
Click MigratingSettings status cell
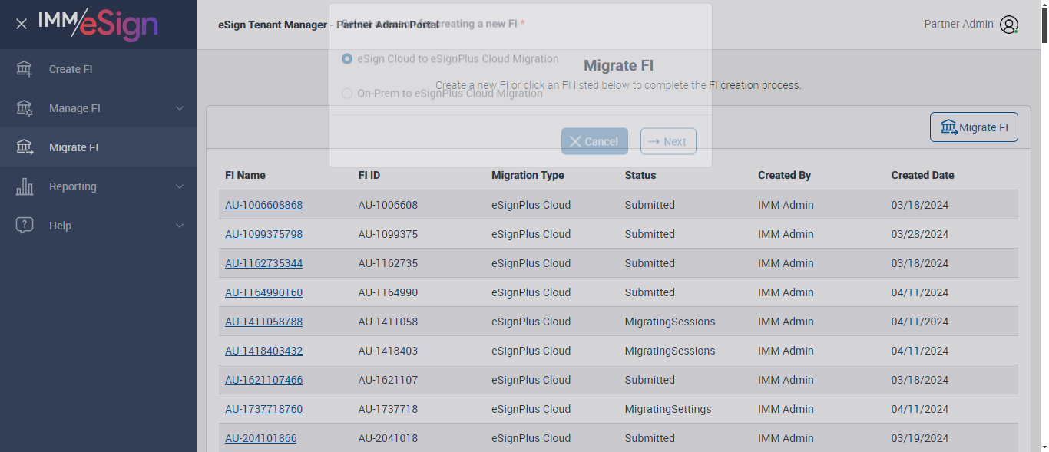pos(668,409)
